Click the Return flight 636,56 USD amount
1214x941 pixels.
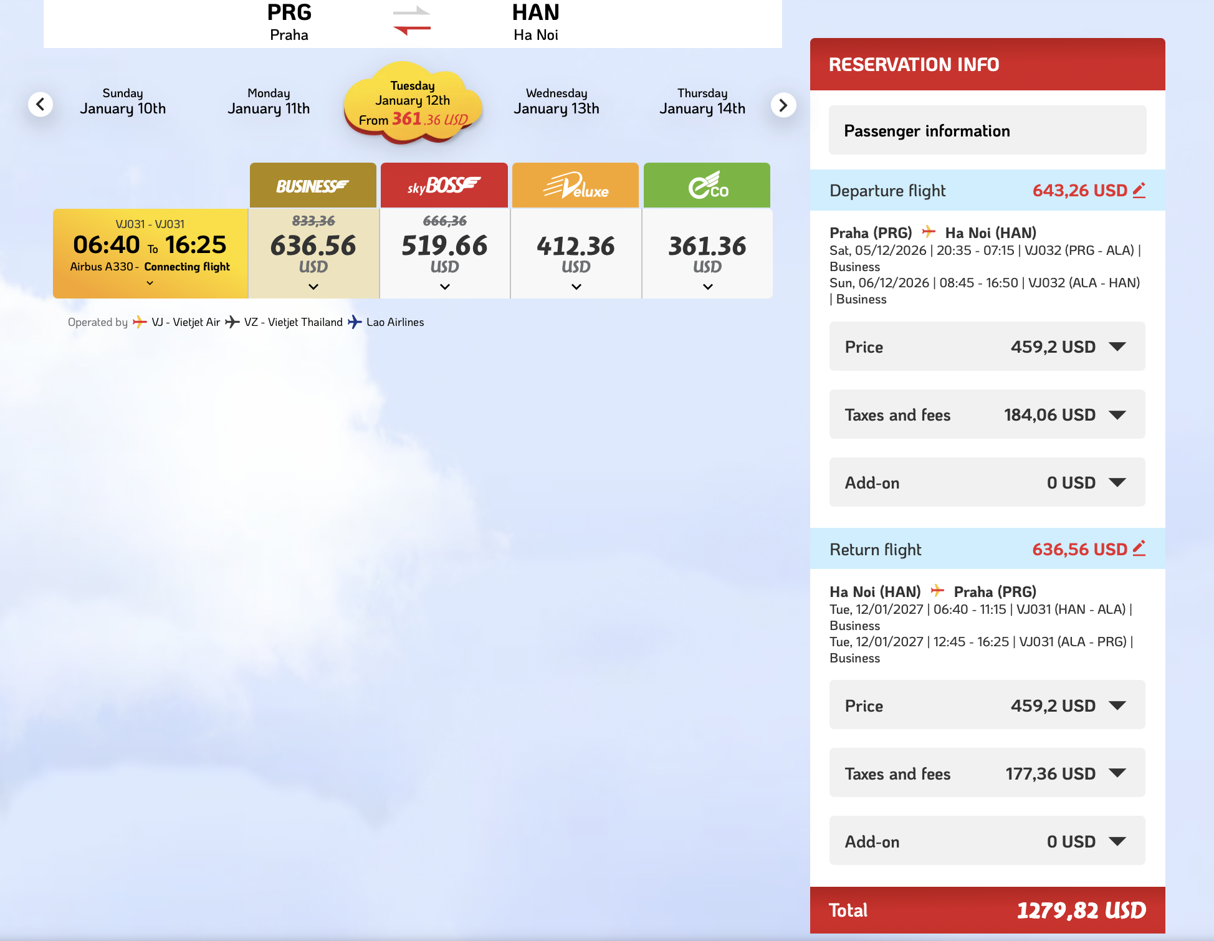click(1080, 550)
